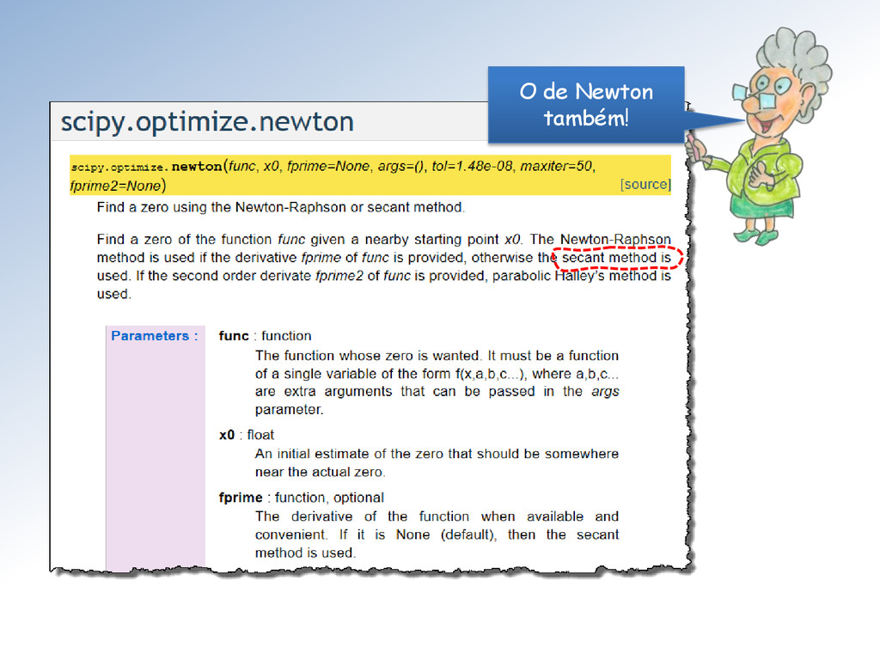Select the 'func' parameter name

pyautogui.click(x=234, y=336)
